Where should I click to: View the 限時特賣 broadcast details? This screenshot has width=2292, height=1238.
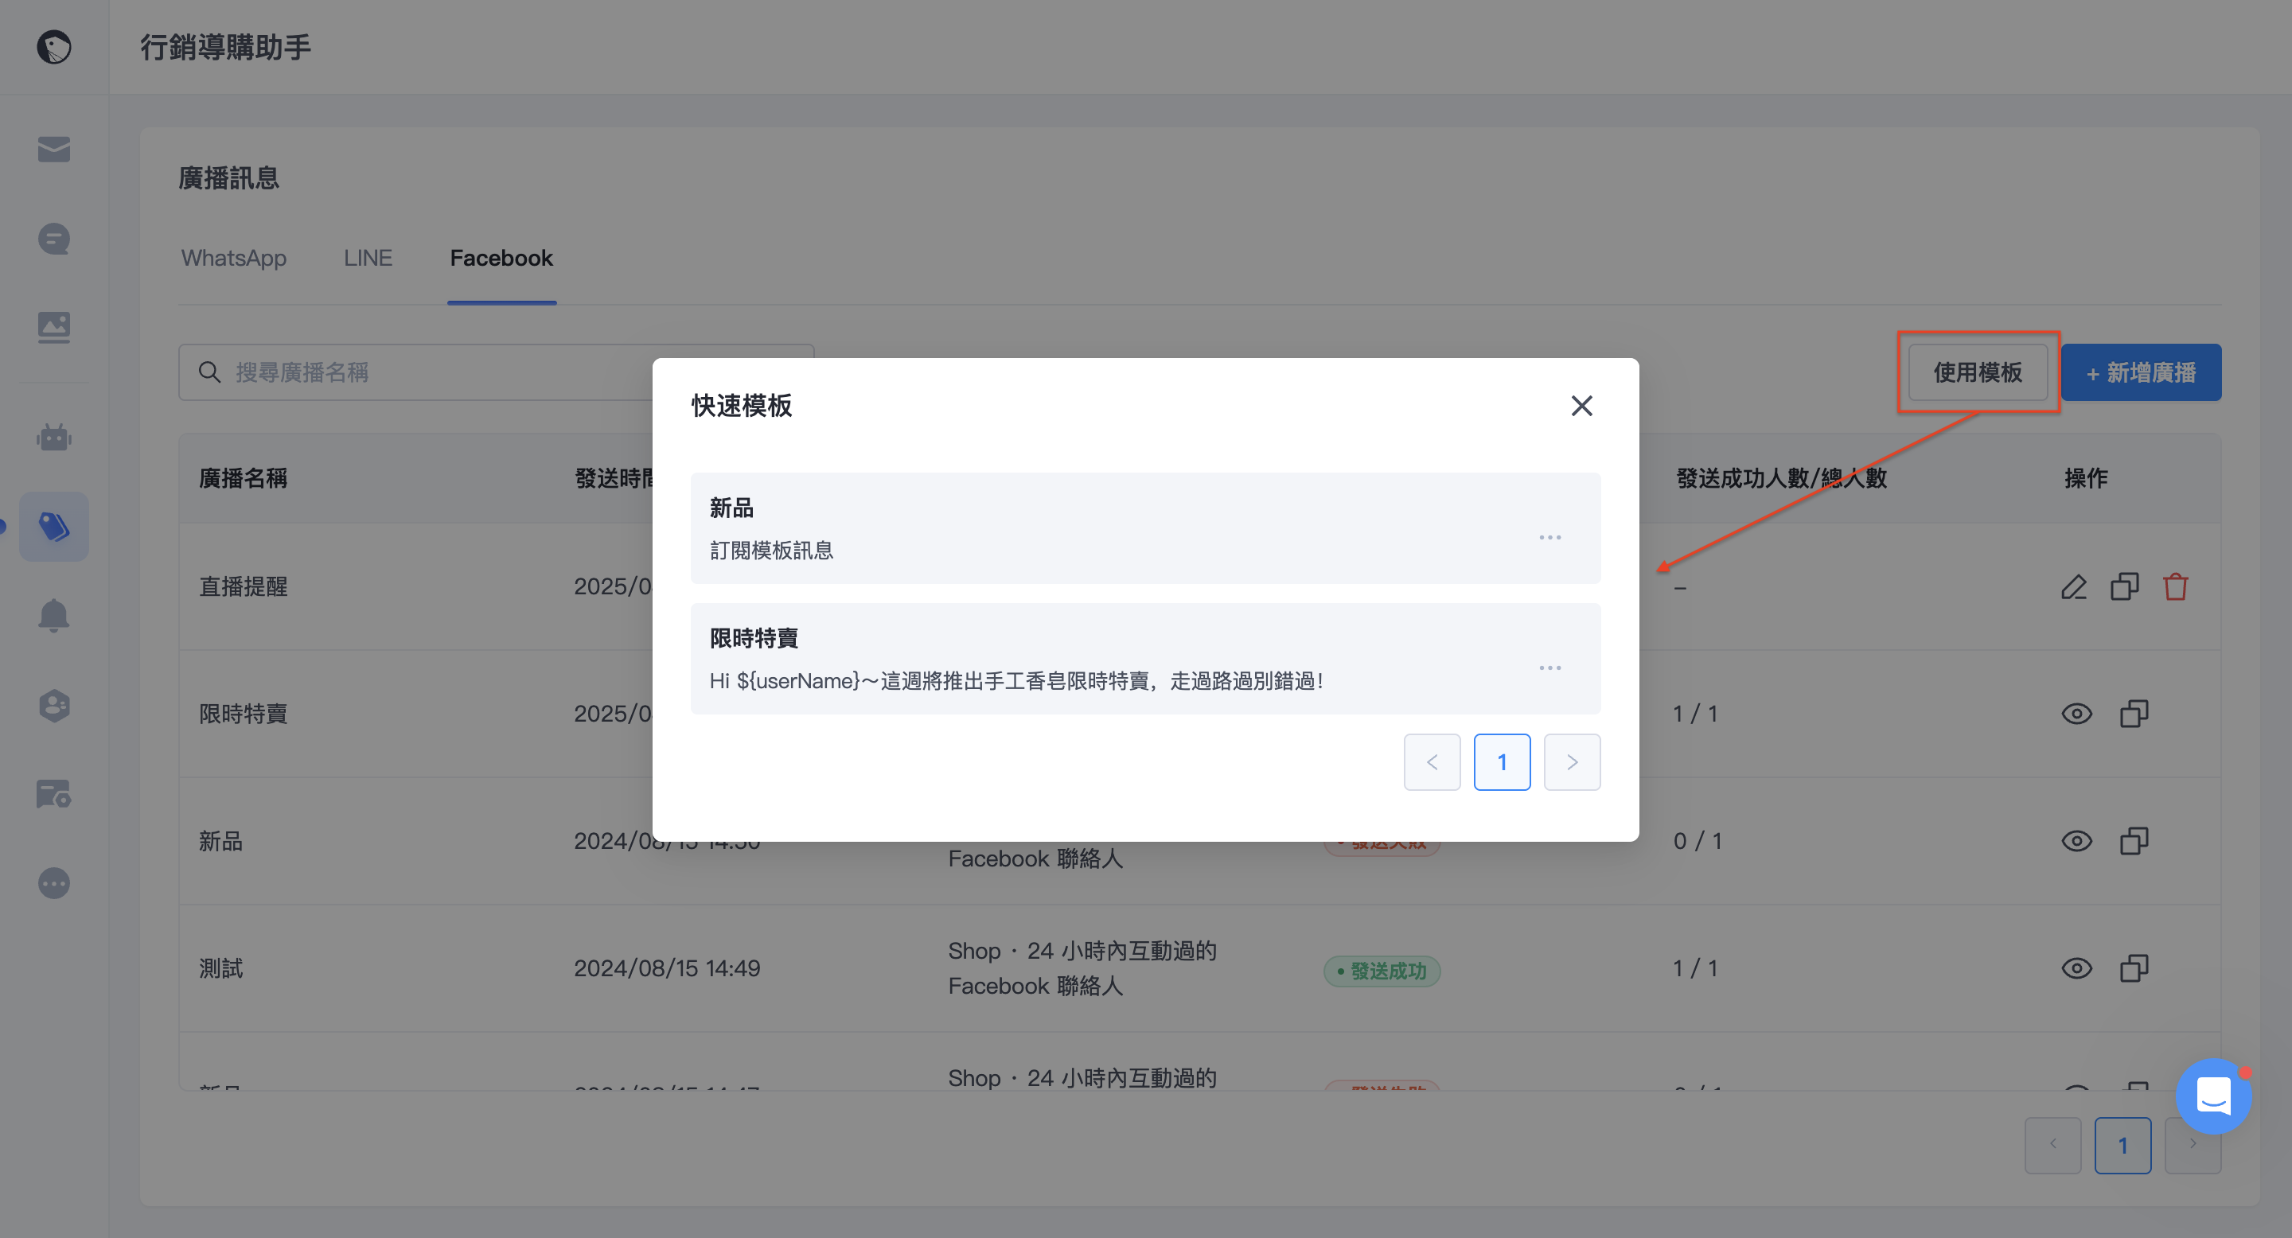[x=2076, y=714]
